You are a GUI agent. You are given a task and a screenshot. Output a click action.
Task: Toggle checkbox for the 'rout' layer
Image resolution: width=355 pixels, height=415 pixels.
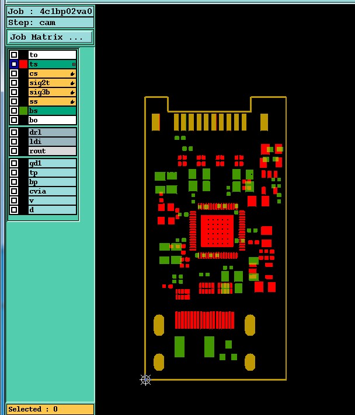(x=14, y=151)
